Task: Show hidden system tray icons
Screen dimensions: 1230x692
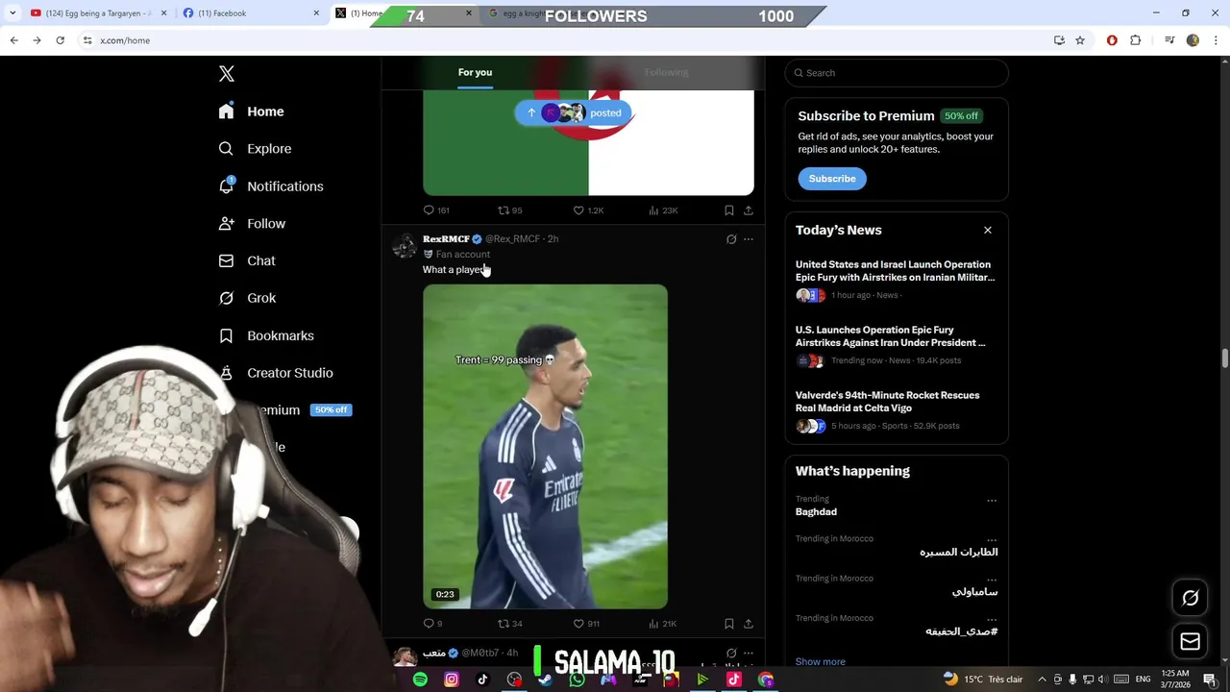Action: pyautogui.click(x=1042, y=680)
